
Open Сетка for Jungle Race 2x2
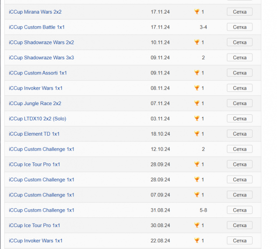(x=240, y=103)
